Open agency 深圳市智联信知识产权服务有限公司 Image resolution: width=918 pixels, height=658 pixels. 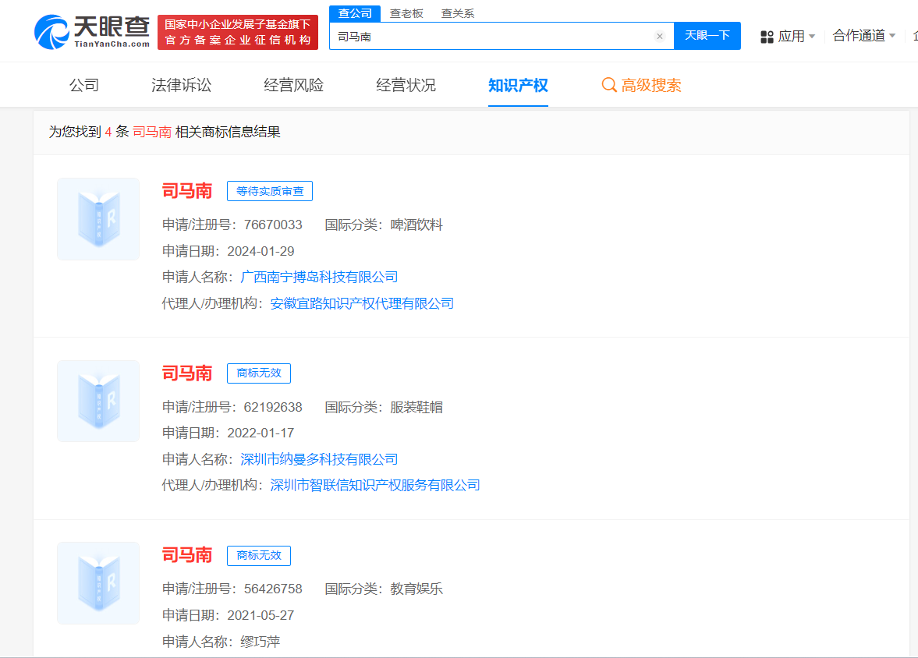[x=374, y=485]
